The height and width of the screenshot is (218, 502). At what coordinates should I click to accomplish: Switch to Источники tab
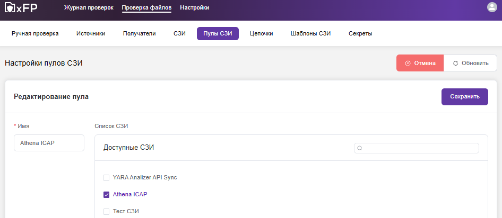[91, 33]
